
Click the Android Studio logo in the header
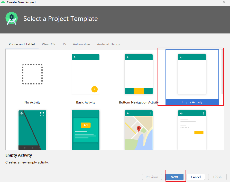(12, 19)
